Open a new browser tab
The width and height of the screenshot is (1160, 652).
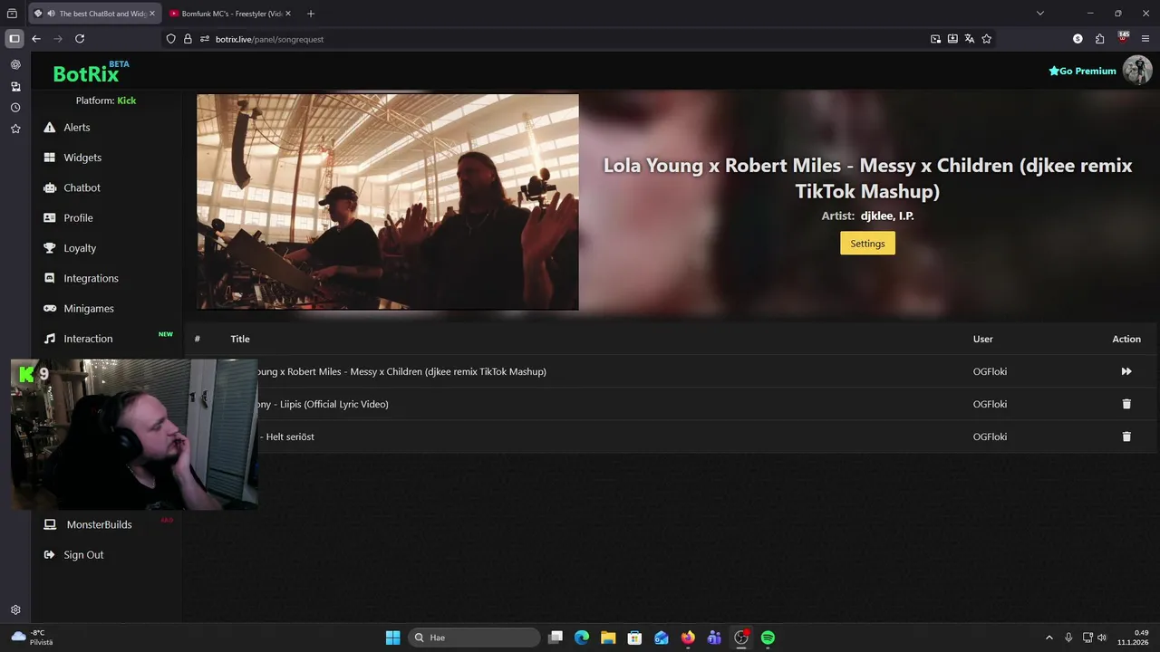click(x=311, y=14)
